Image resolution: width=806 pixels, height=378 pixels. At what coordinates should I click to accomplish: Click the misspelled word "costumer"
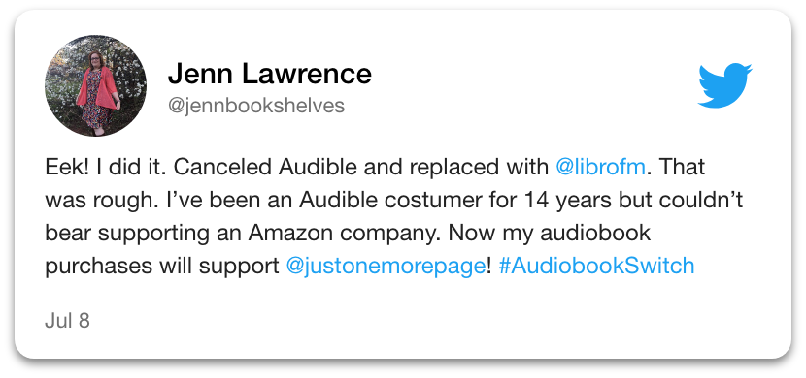tap(424, 201)
